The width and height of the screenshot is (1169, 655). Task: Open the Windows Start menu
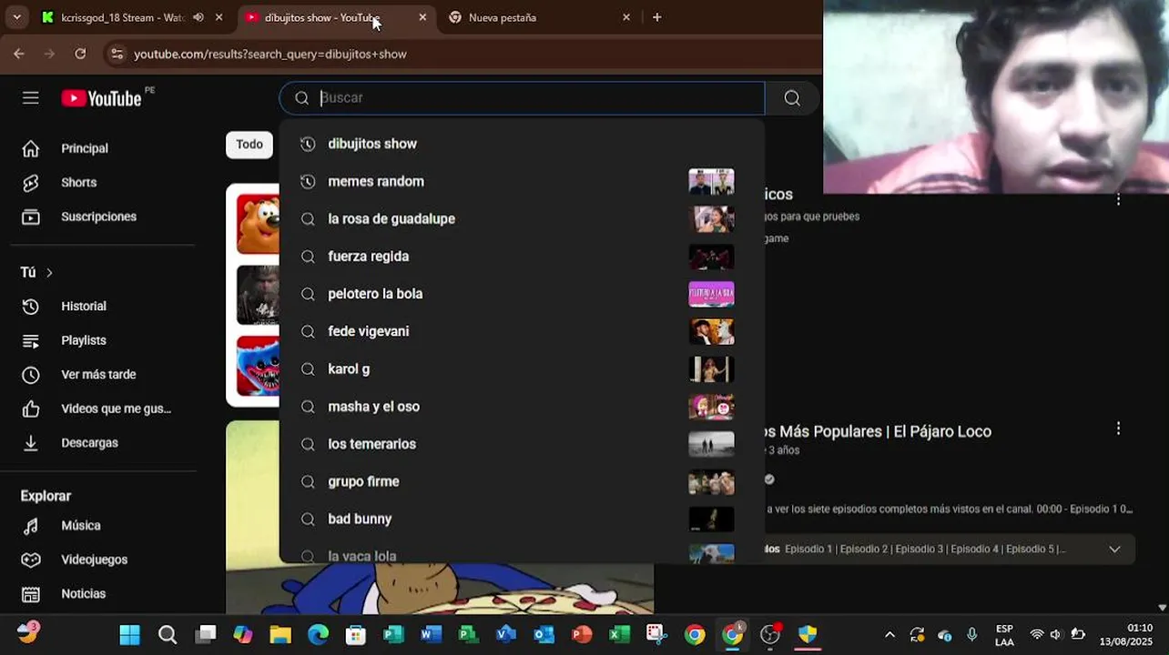(x=130, y=635)
